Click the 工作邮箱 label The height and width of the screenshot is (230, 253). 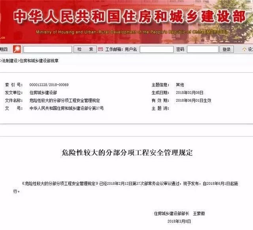114,49
